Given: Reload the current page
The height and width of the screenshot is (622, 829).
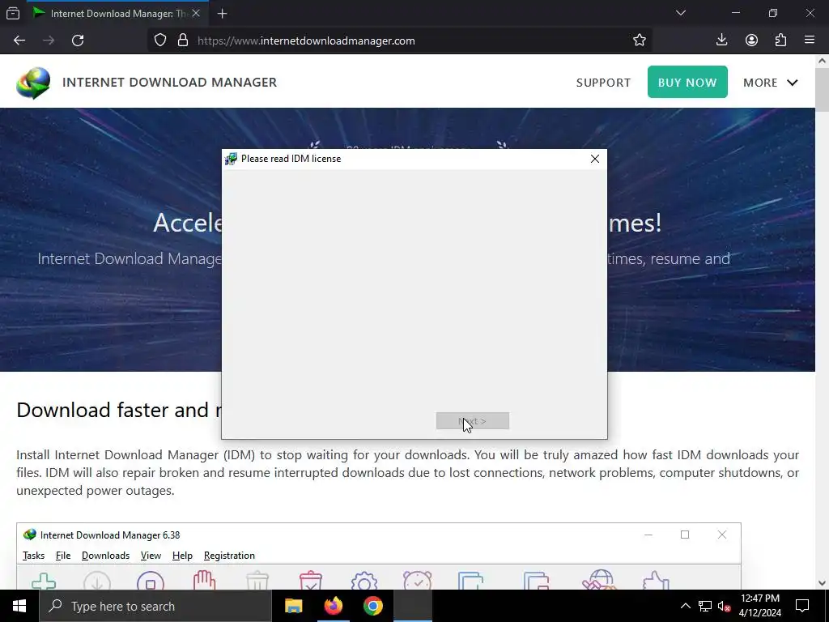Looking at the screenshot, I should point(78,40).
